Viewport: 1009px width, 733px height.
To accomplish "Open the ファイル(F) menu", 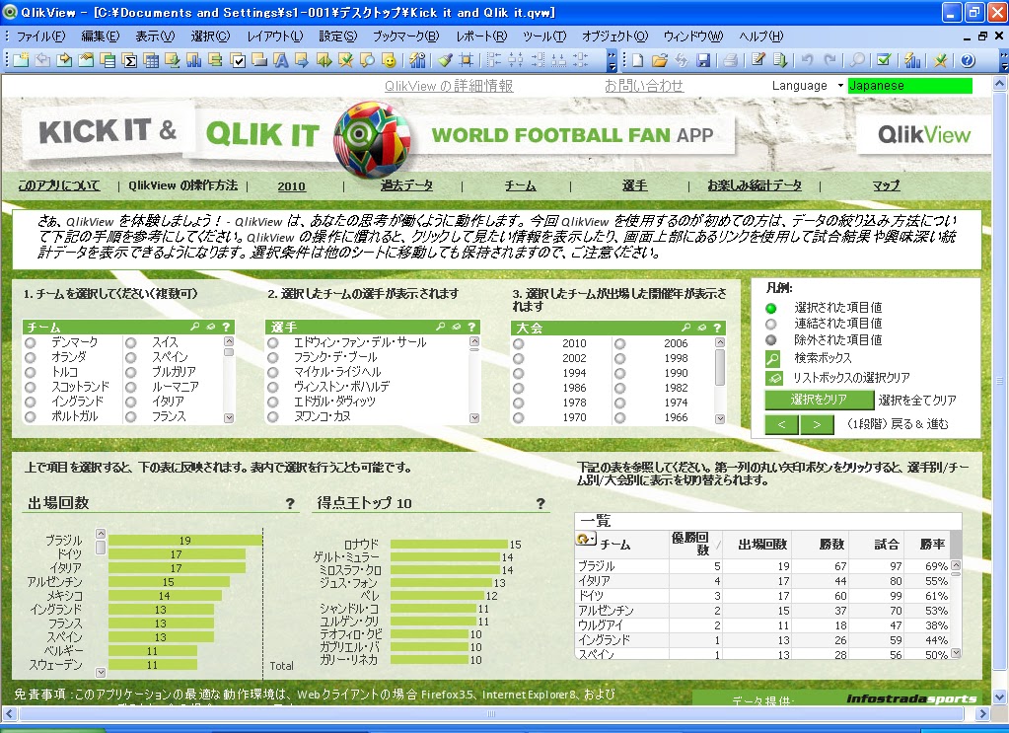I will [x=40, y=37].
